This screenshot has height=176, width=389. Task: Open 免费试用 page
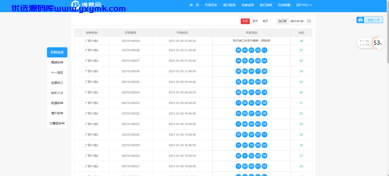pyautogui.click(x=247, y=5)
